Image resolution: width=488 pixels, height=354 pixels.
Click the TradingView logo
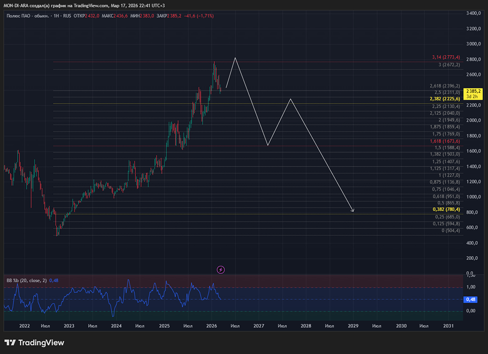click(x=34, y=342)
